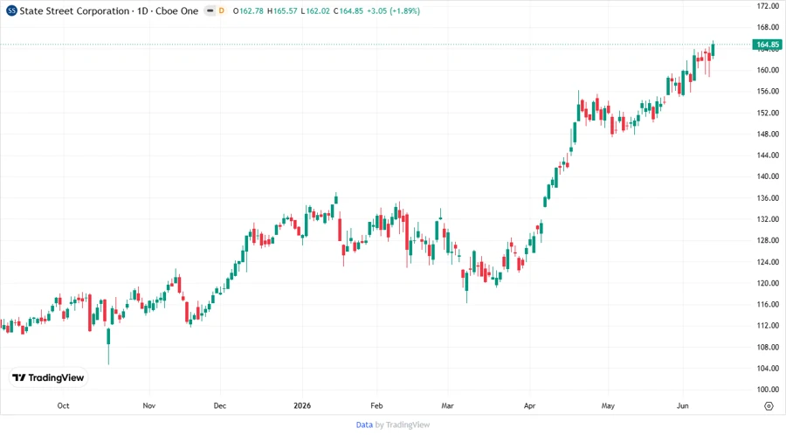Select the green 164.85 current price label
Image resolution: width=786 pixels, height=435 pixels.
[x=767, y=45]
